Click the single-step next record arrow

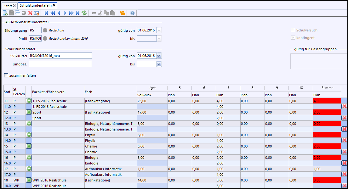(65, 13)
